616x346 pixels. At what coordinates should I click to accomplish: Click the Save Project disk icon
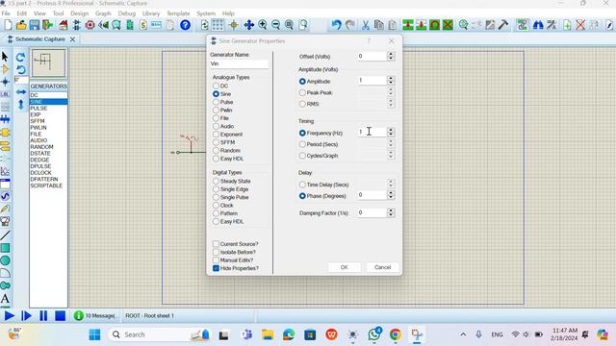coord(35,25)
